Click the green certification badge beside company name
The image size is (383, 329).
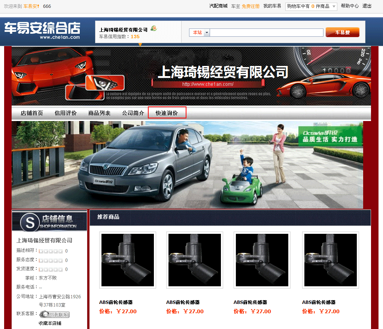[153, 28]
